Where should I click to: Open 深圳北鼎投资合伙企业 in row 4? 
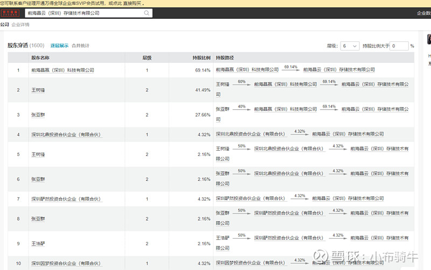66,134
